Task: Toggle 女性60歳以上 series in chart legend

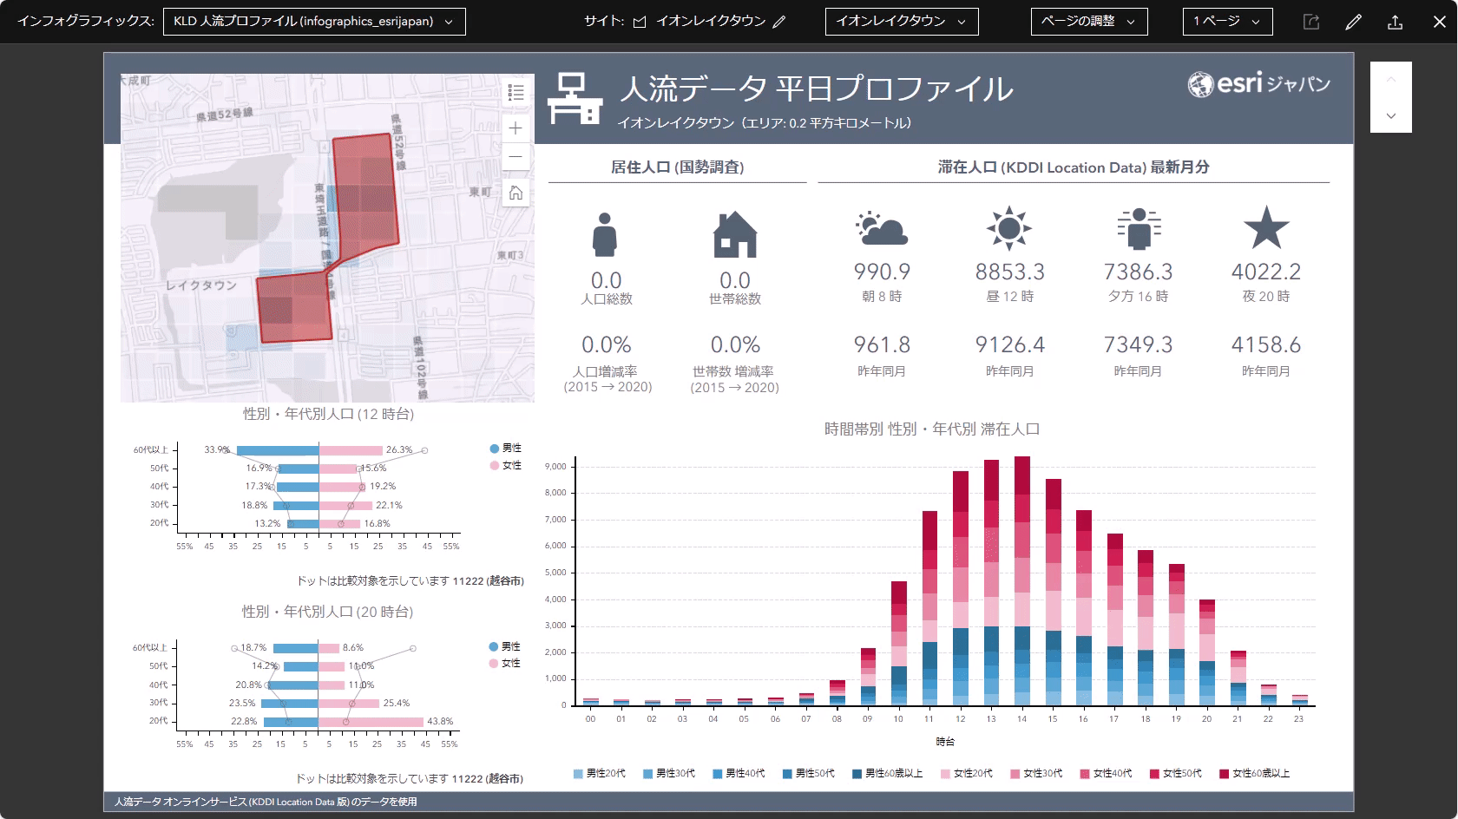Action: tap(1254, 773)
